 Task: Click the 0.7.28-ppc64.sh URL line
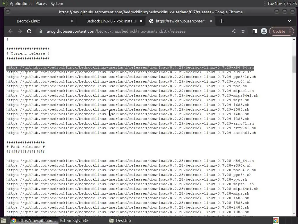pos(129,175)
